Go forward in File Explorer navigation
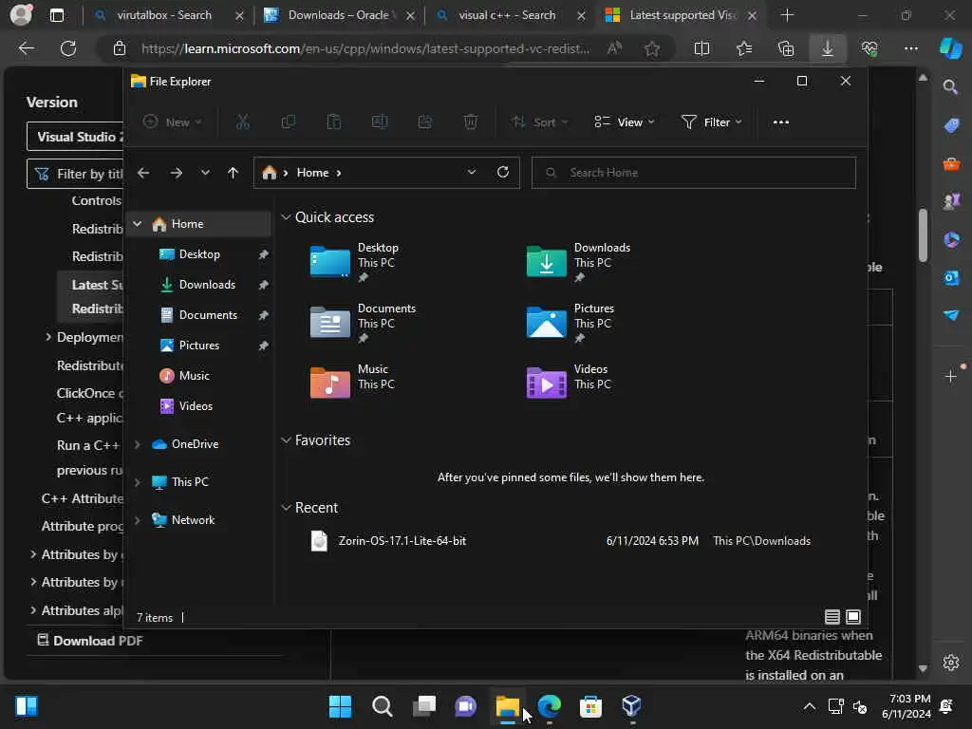 (176, 173)
